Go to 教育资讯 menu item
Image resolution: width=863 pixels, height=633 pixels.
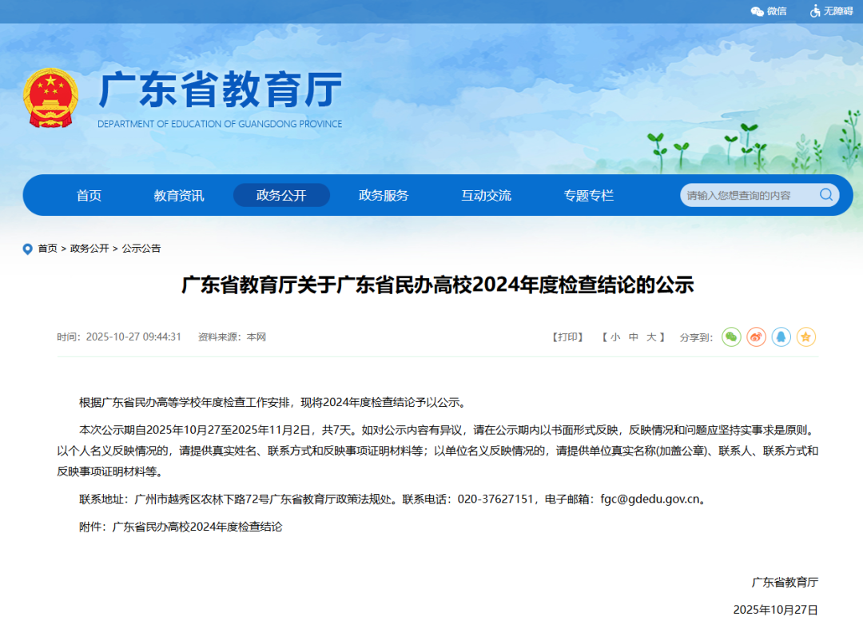179,196
